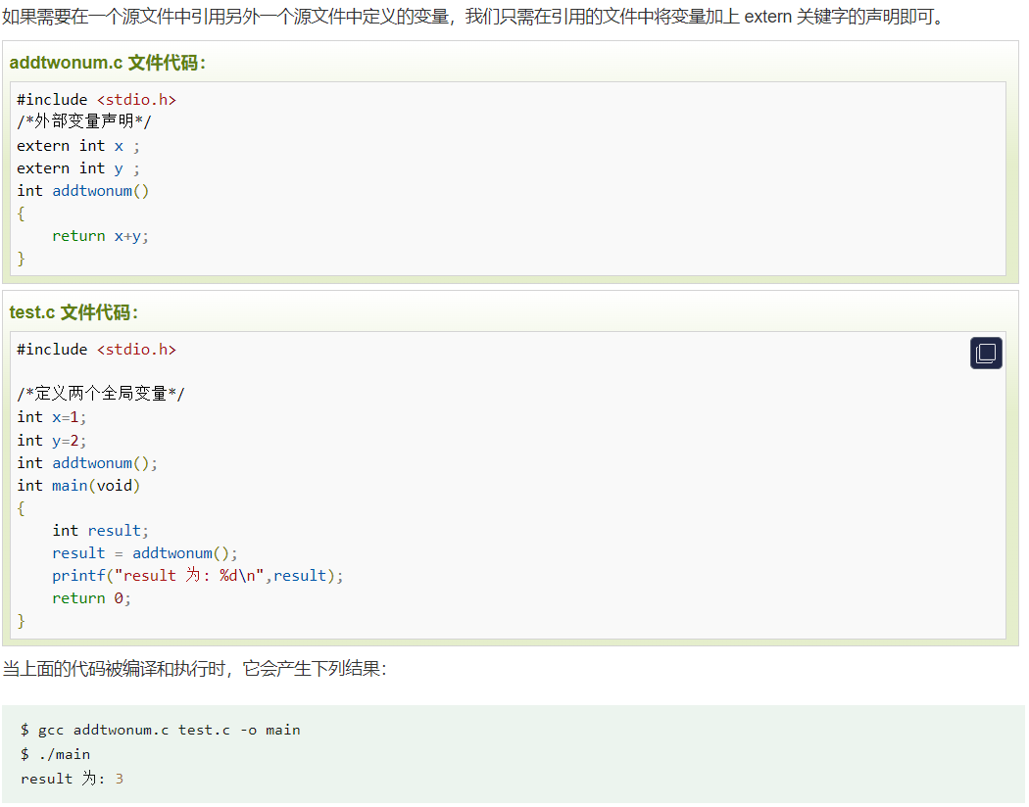Click the '$ ./main' command line
The image size is (1029, 807).
55,755
